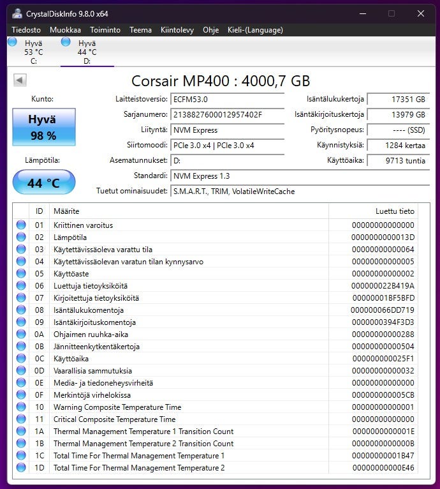
Task: Click the status orb for Kirjoitettuja tietoyksiköitä
Action: pos(21,298)
